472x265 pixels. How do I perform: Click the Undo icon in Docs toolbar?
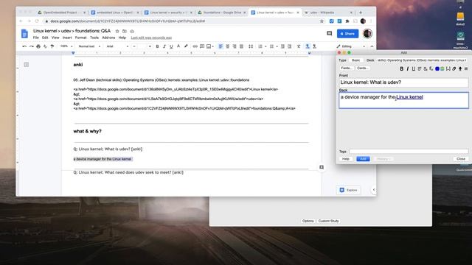point(24,46)
